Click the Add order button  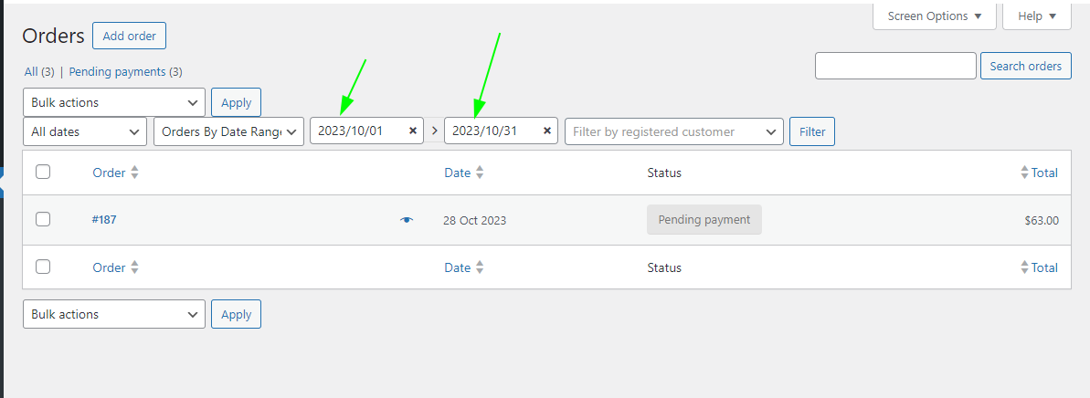129,37
